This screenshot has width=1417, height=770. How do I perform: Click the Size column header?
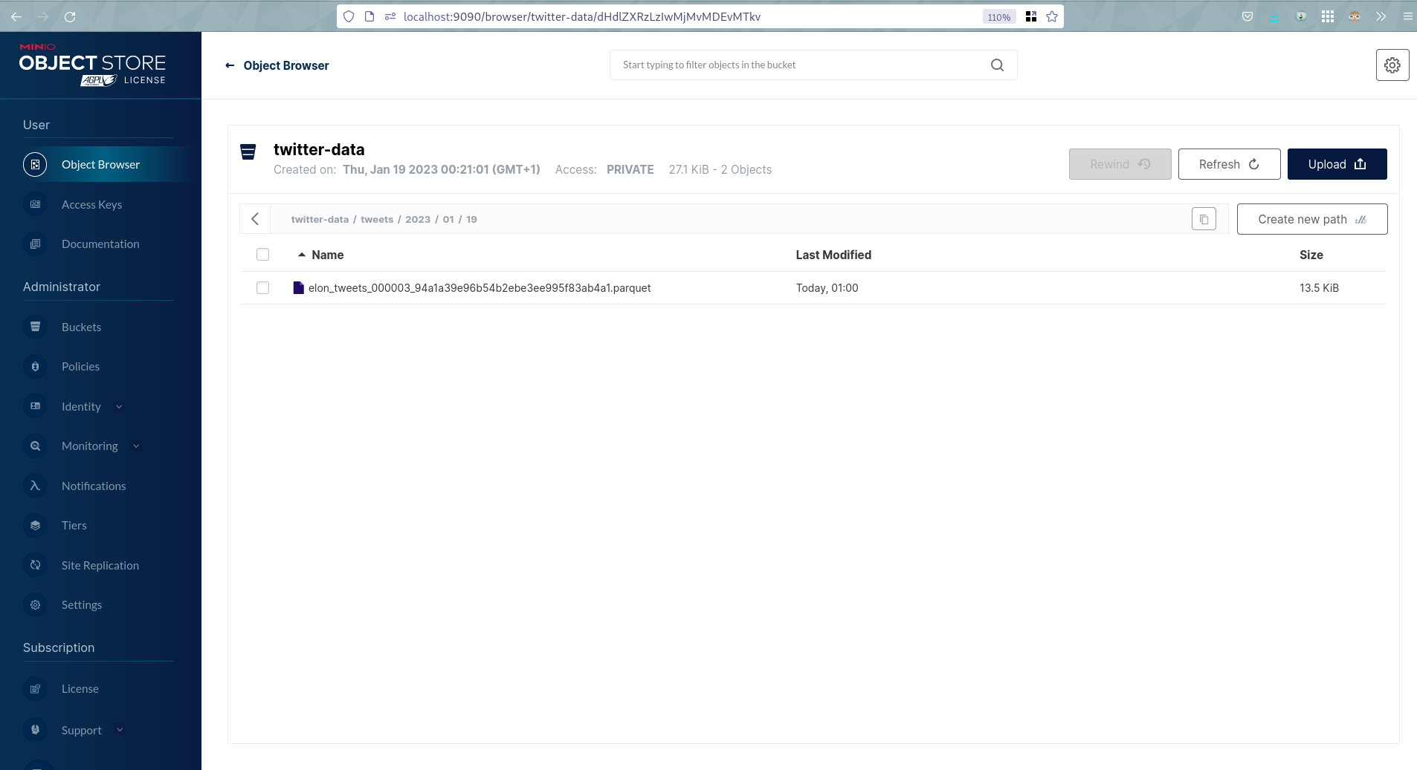tap(1311, 255)
